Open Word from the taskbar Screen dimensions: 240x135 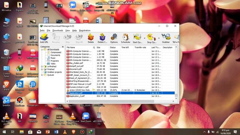point(56,132)
